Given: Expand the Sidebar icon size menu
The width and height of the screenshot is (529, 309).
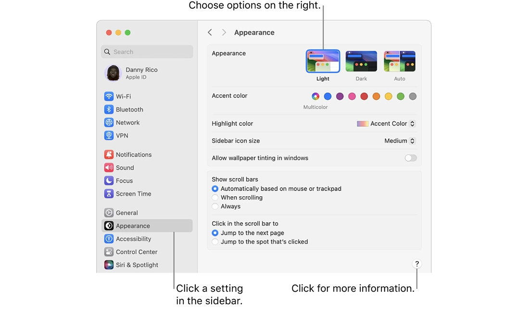Looking at the screenshot, I should point(400,141).
